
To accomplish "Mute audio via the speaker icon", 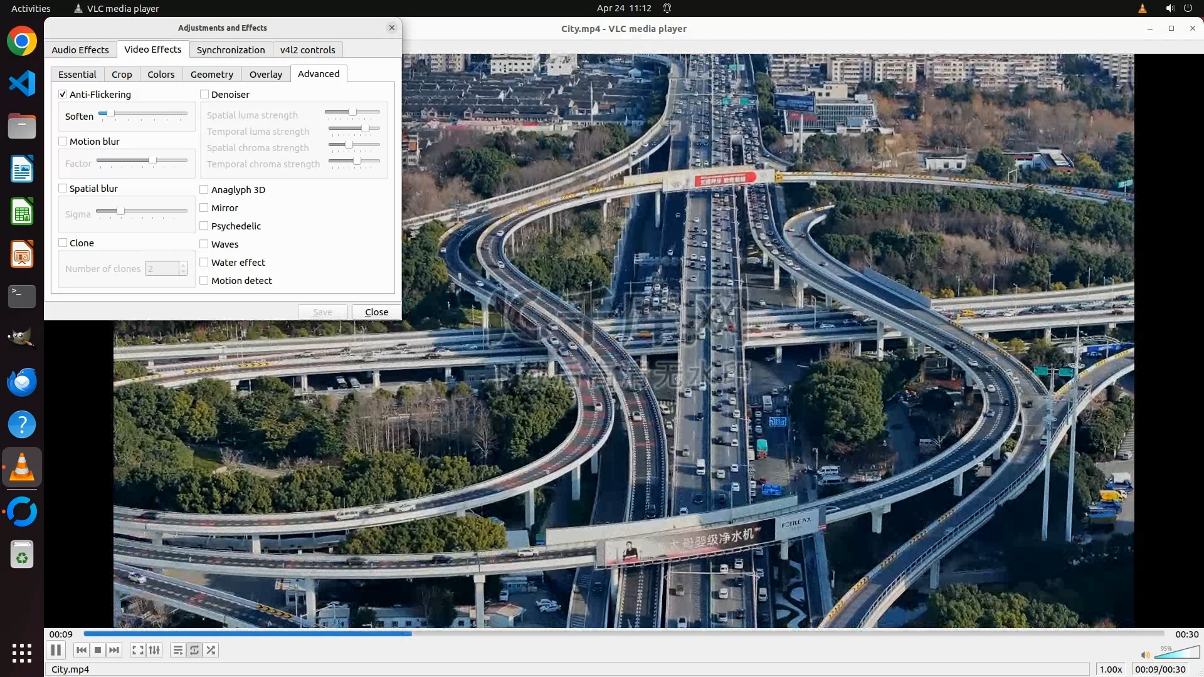I will [x=1145, y=654].
